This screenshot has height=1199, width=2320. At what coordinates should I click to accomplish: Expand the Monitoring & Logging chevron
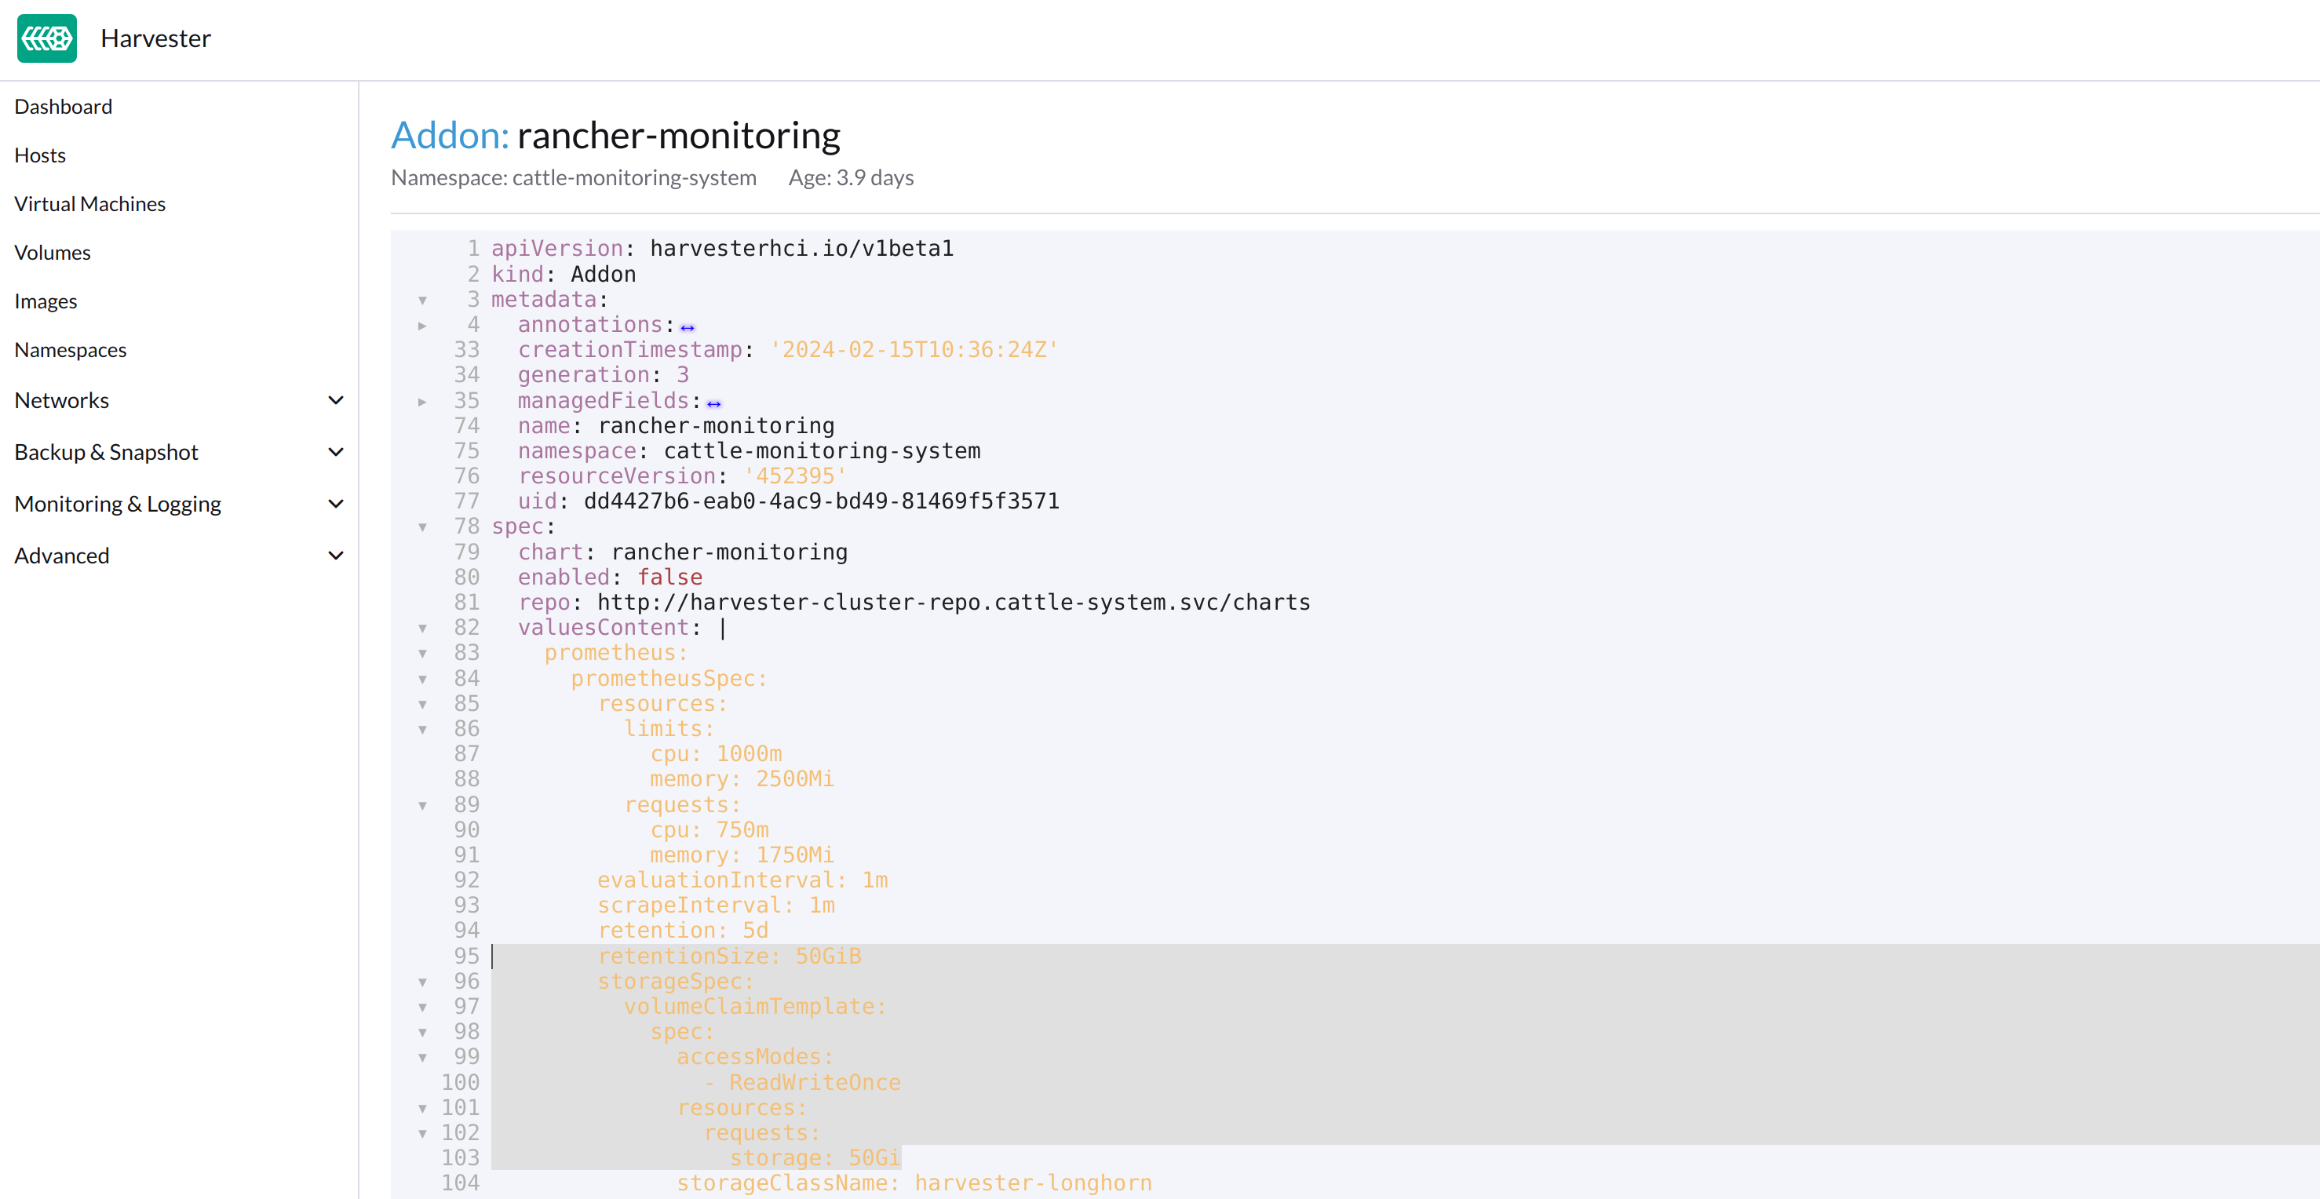(335, 504)
